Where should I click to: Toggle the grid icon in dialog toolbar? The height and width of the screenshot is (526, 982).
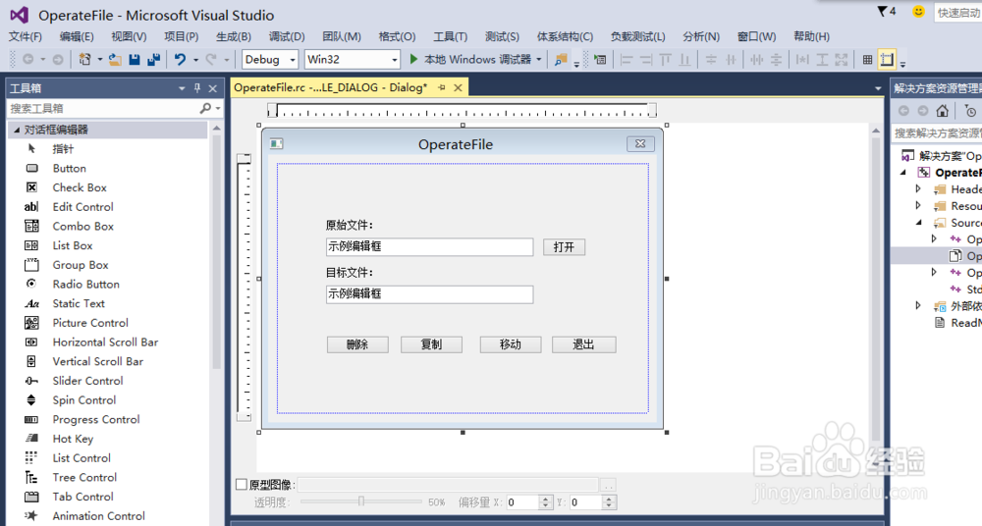867,60
